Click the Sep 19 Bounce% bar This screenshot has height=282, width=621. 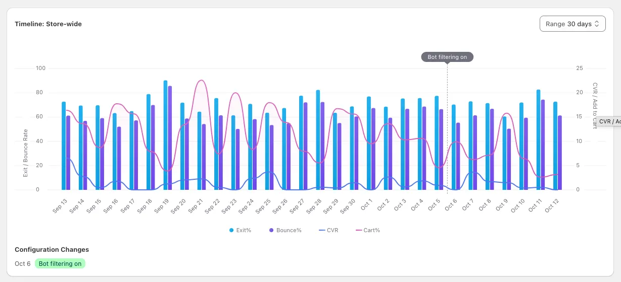coord(170,137)
